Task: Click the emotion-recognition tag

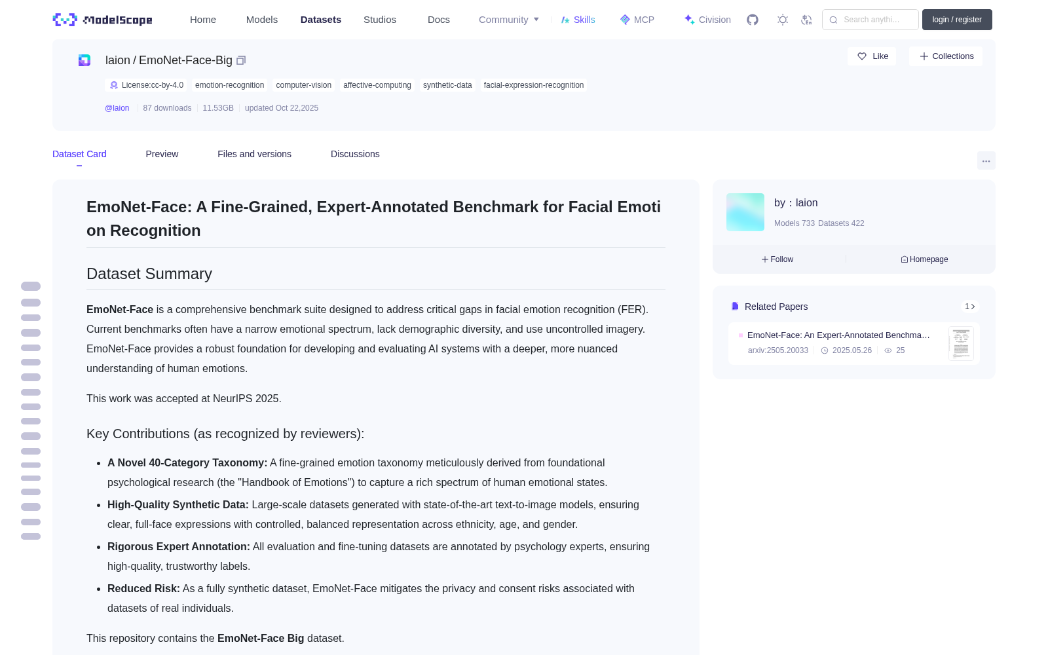Action: (230, 85)
